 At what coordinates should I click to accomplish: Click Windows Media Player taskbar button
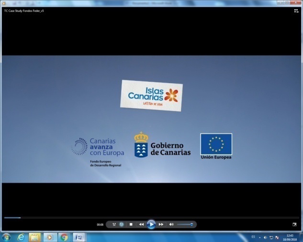tap(49, 237)
